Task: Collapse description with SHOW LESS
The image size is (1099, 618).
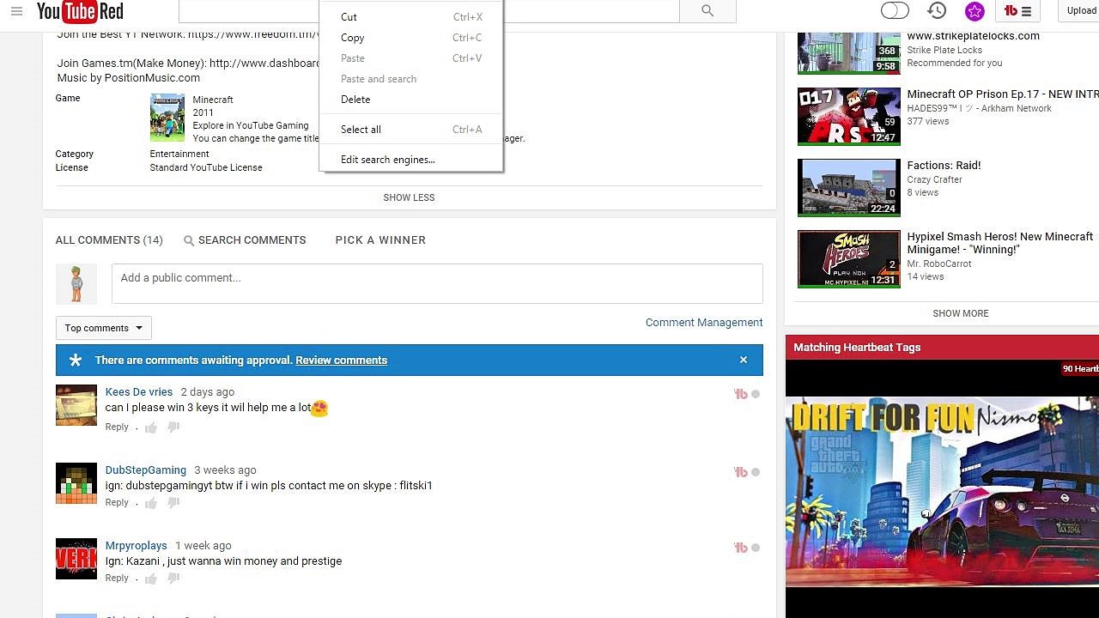Action: (x=409, y=197)
